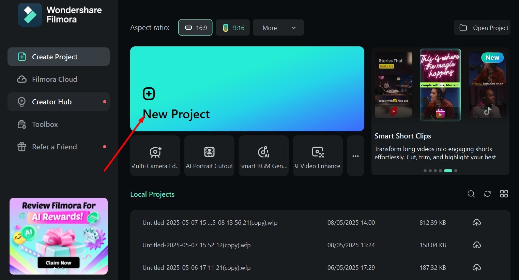The image size is (519, 280).
Task: Switch local projects to grid view
Action: click(x=504, y=194)
